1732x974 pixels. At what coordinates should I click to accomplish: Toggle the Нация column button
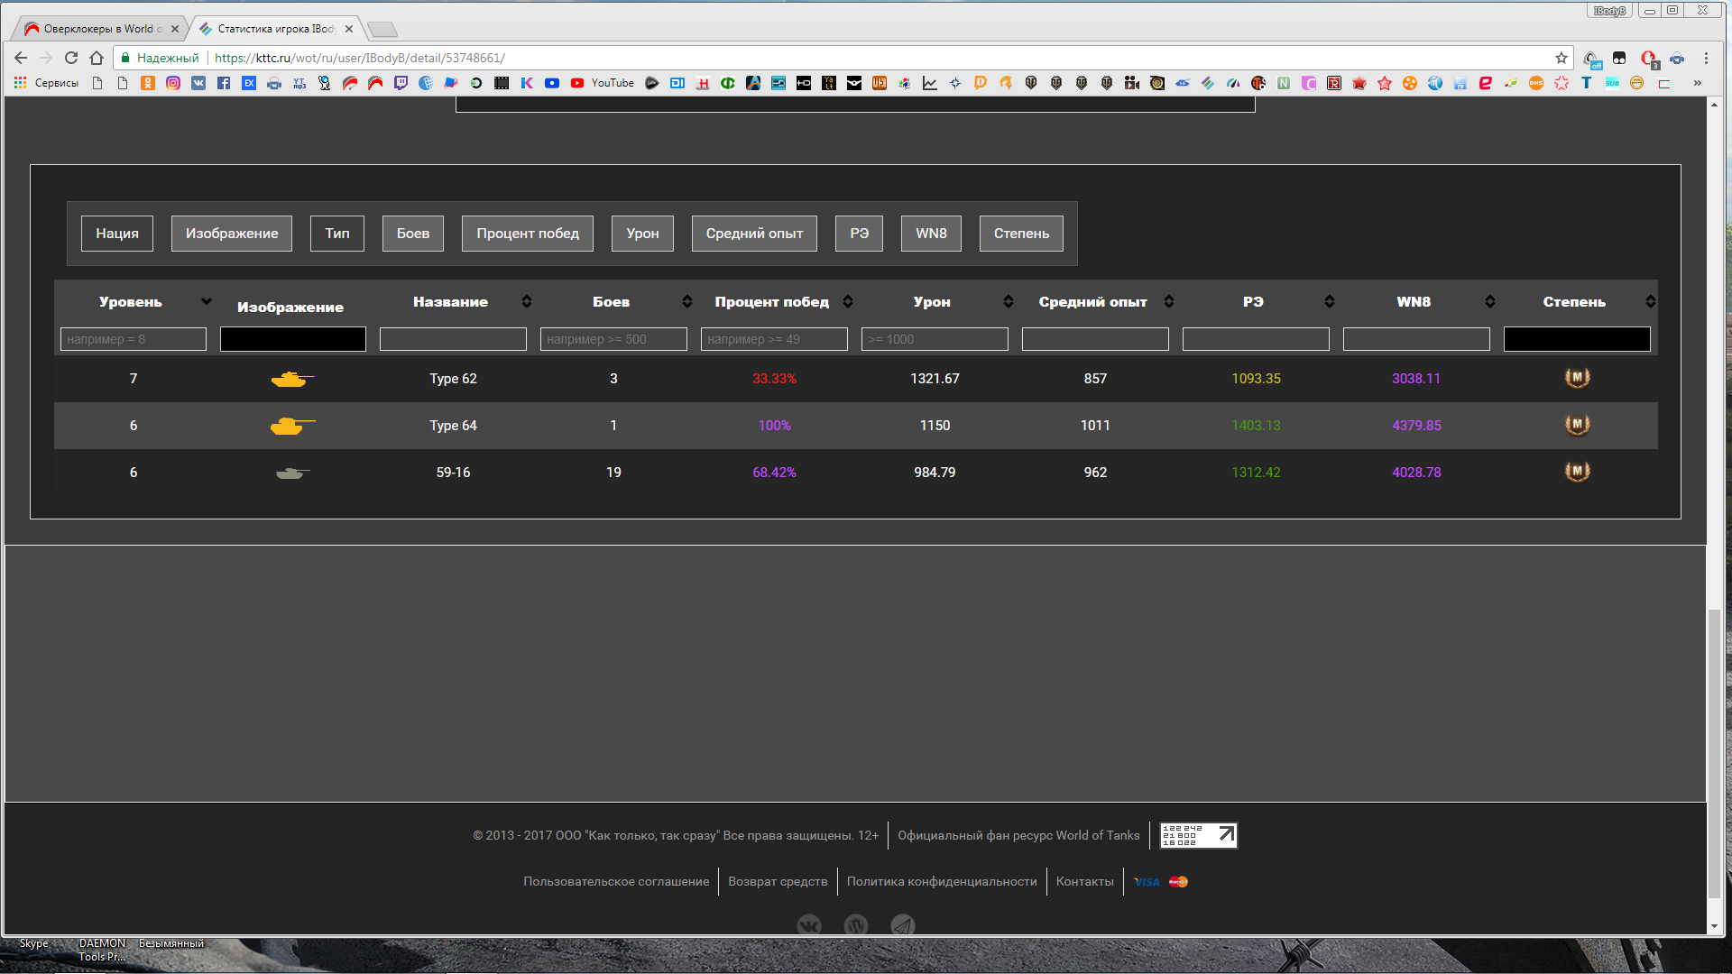(x=117, y=234)
